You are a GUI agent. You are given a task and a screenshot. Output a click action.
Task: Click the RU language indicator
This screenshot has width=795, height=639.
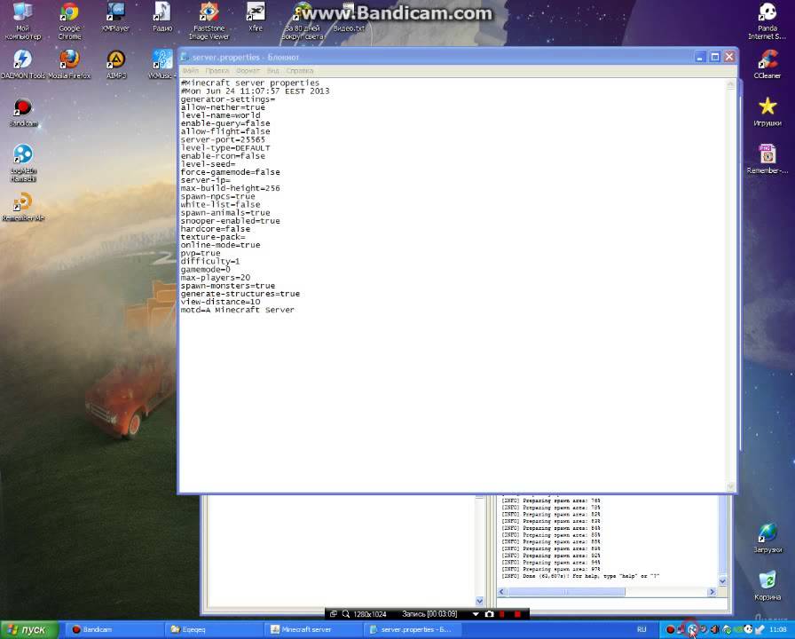coord(642,629)
